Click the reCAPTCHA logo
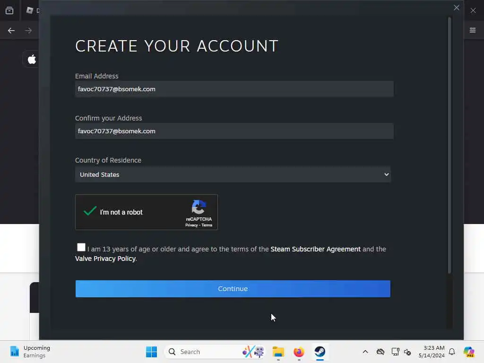Viewport: 484px width, 363px height. [x=199, y=207]
